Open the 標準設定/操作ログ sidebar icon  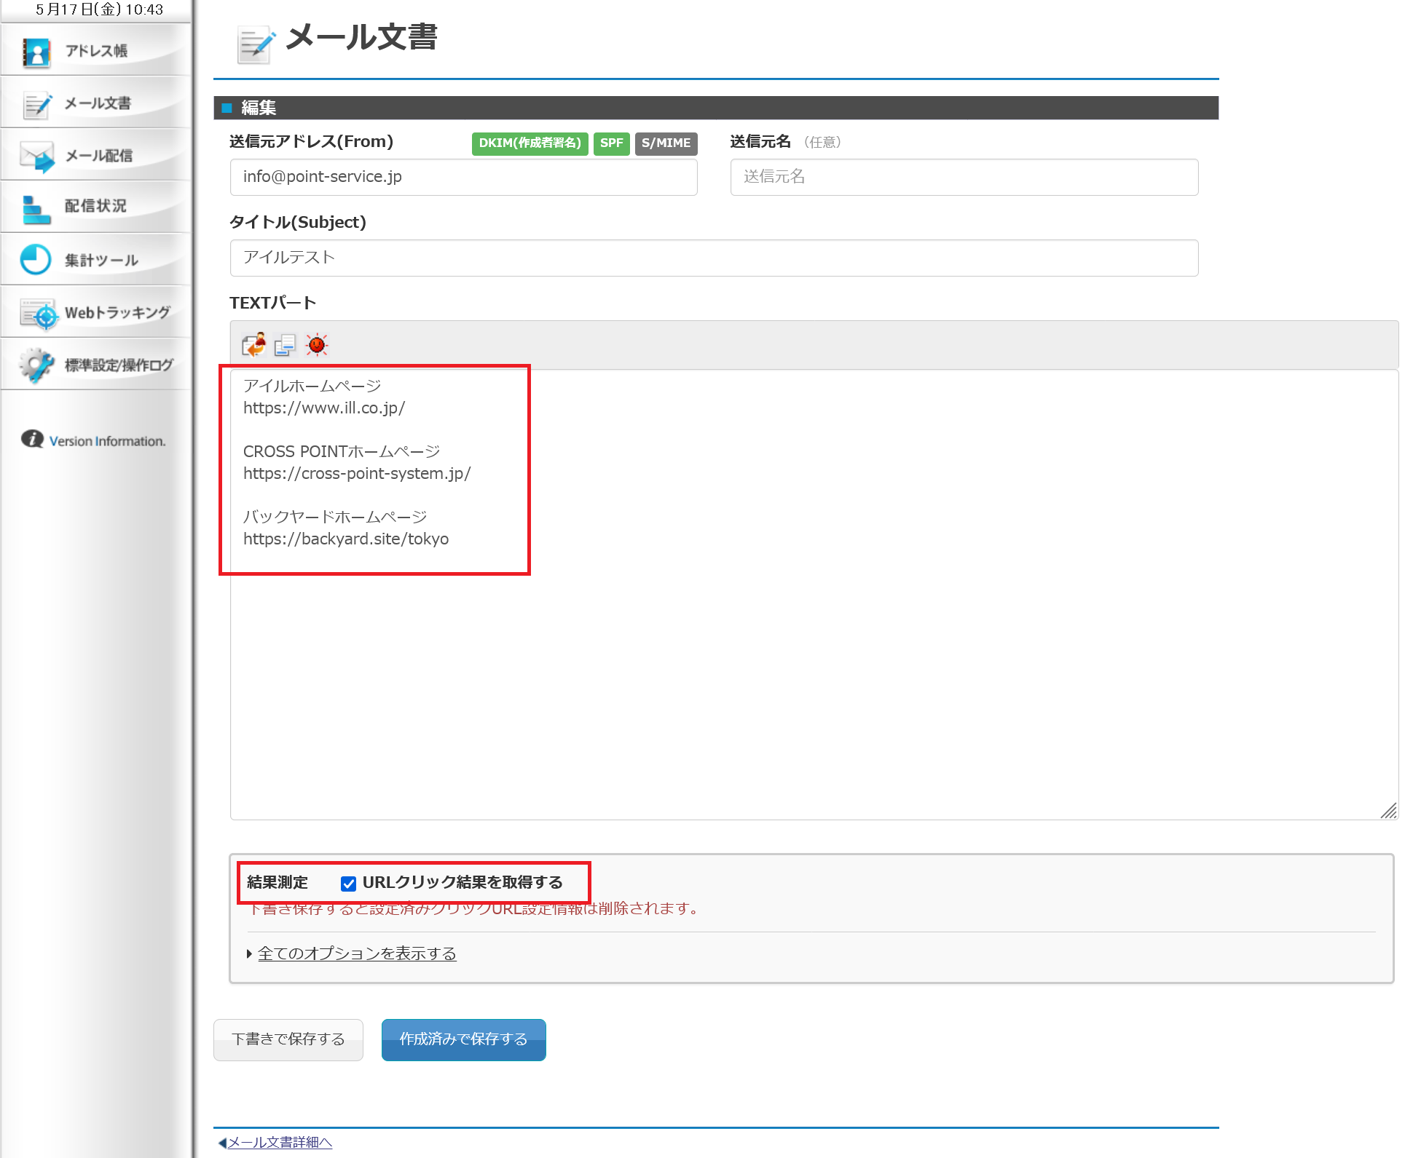[x=36, y=364]
